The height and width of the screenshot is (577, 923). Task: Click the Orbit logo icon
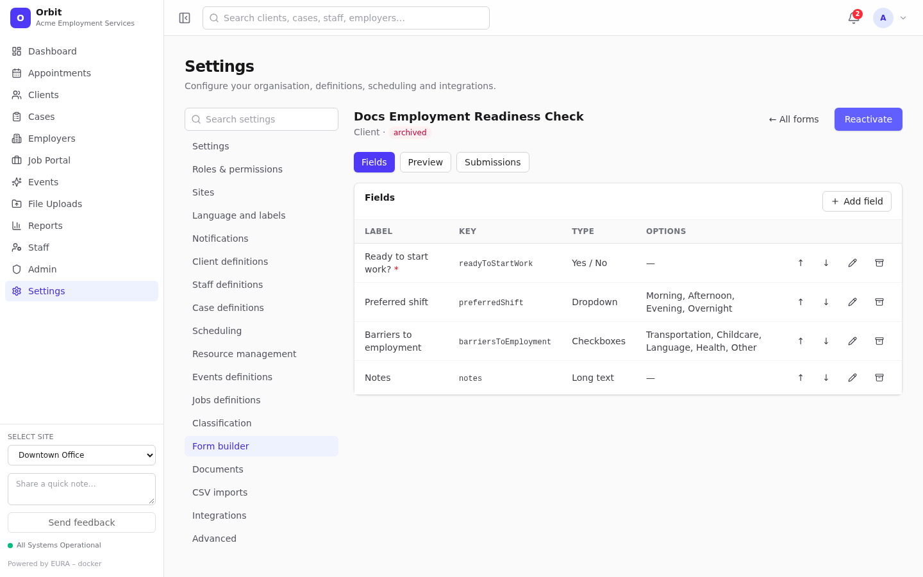[21, 18]
